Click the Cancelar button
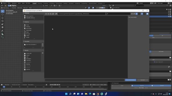 click(x=143, y=80)
